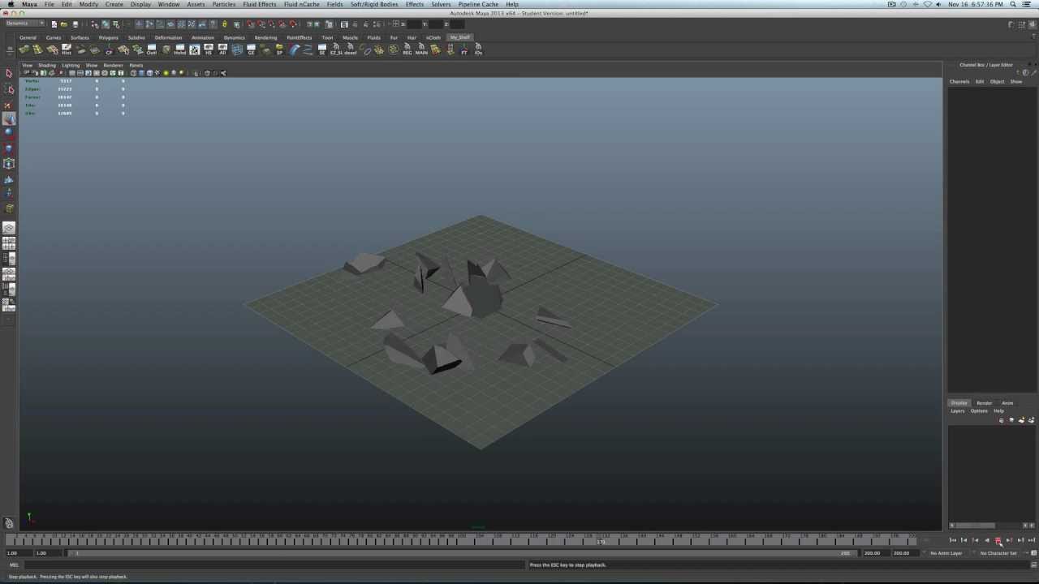Click the Hshd shelf button
This screenshot has width=1039, height=584.
179,49
